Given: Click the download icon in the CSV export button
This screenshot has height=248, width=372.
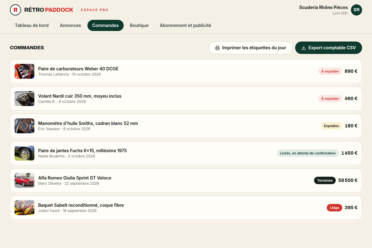Looking at the screenshot, I should (304, 48).
